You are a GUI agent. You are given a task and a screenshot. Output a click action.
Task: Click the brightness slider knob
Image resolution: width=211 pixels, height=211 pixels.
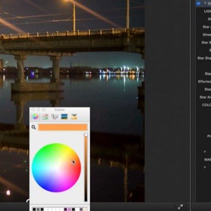[x=86, y=135]
